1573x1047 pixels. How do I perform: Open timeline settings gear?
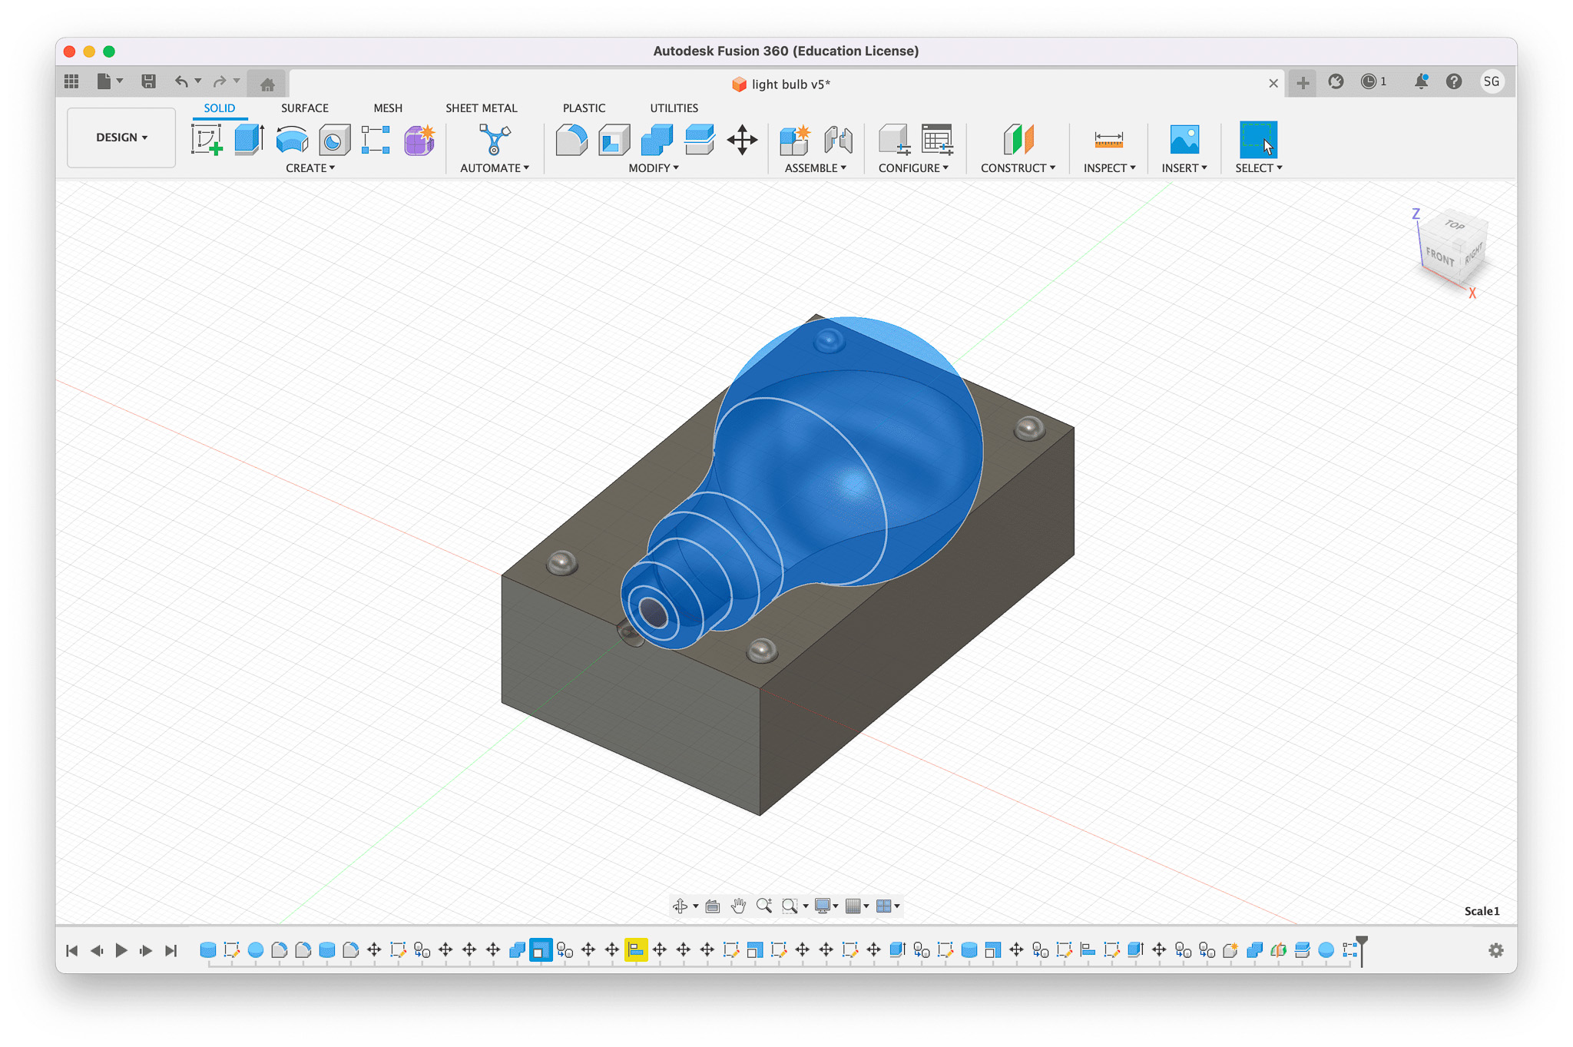1495,951
